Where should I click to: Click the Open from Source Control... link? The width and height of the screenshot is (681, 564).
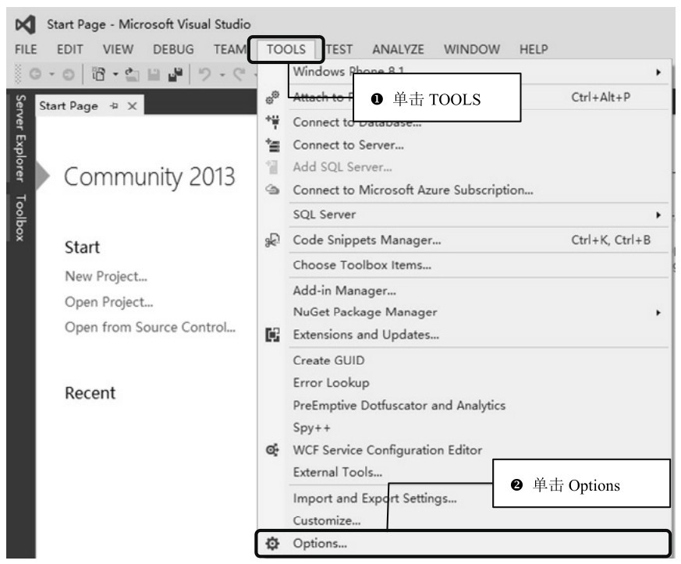[151, 327]
